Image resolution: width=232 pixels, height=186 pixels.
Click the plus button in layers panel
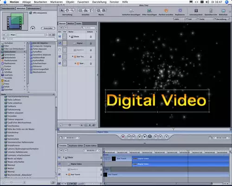click(61, 27)
